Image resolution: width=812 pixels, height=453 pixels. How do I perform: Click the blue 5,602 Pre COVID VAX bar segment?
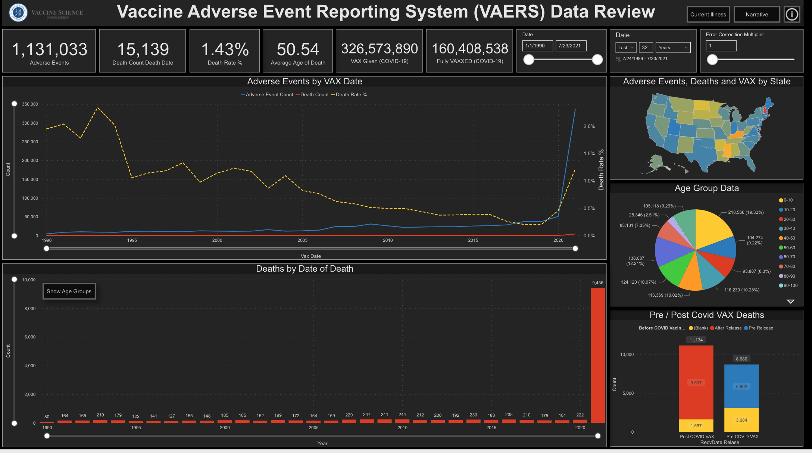pos(741,386)
